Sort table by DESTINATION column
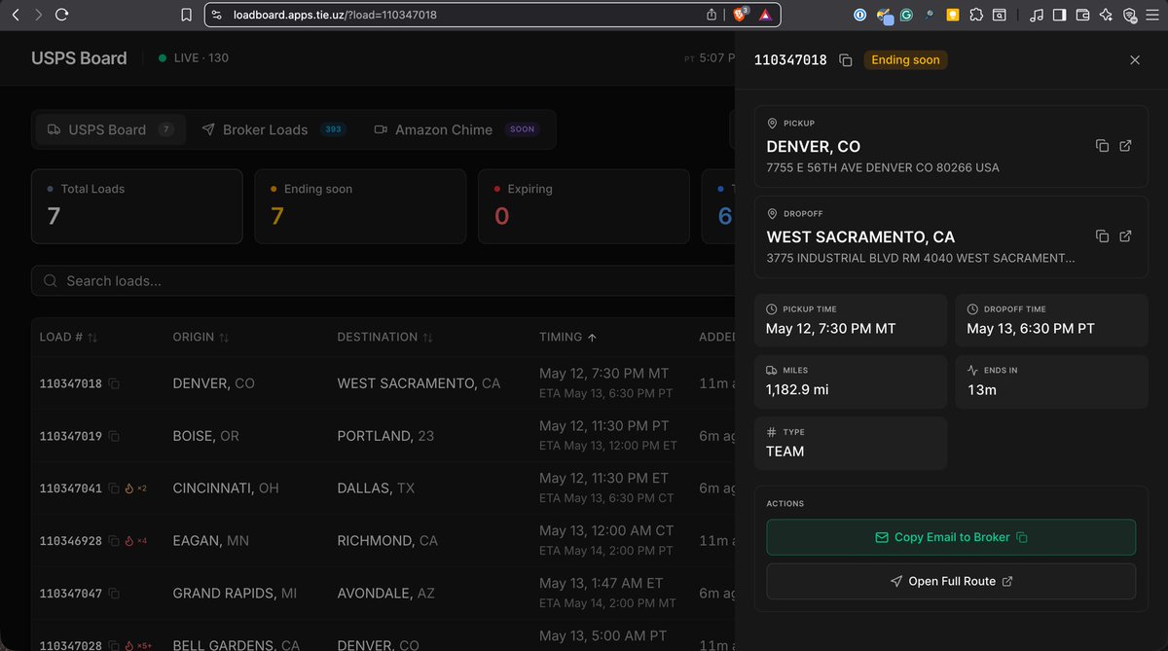Viewport: 1168px width, 651px height. (x=384, y=337)
